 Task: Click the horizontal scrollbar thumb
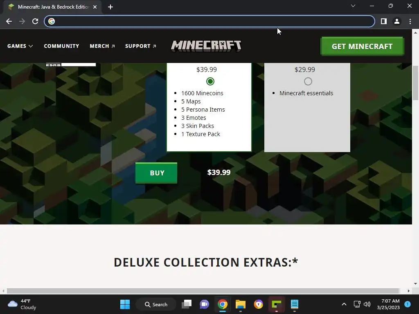click(203, 291)
